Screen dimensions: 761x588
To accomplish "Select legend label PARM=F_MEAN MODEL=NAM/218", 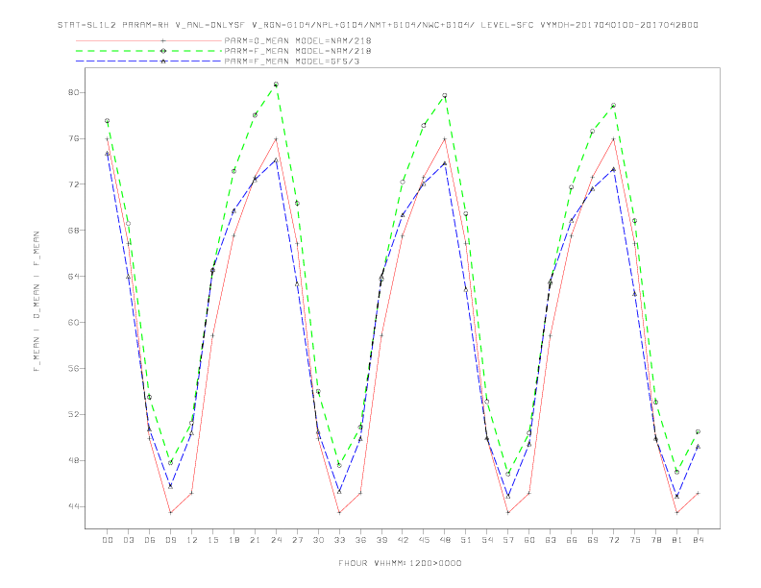I will 298,51.
